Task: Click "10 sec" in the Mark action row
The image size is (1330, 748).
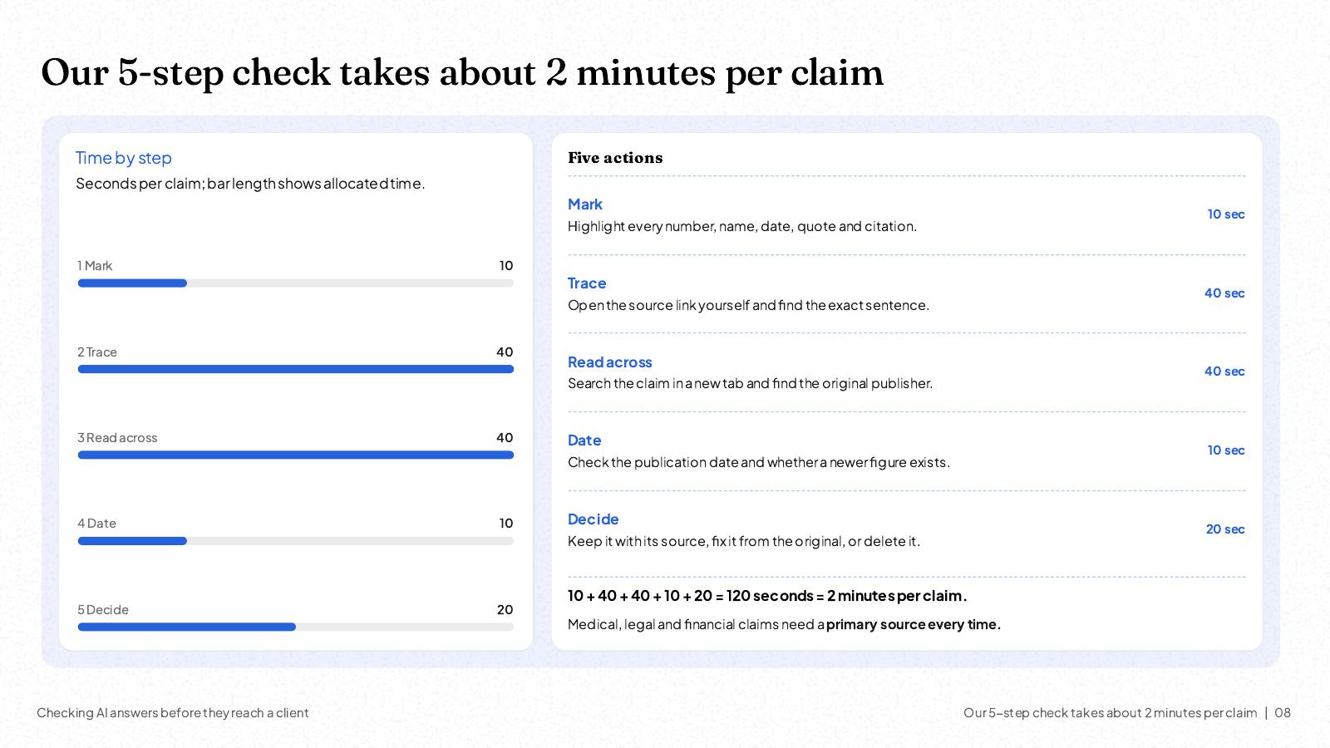Action: [1226, 214]
